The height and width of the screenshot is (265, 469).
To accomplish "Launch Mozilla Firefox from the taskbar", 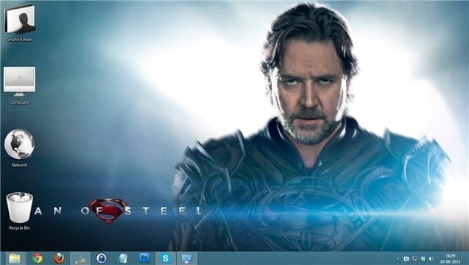I will [59, 258].
